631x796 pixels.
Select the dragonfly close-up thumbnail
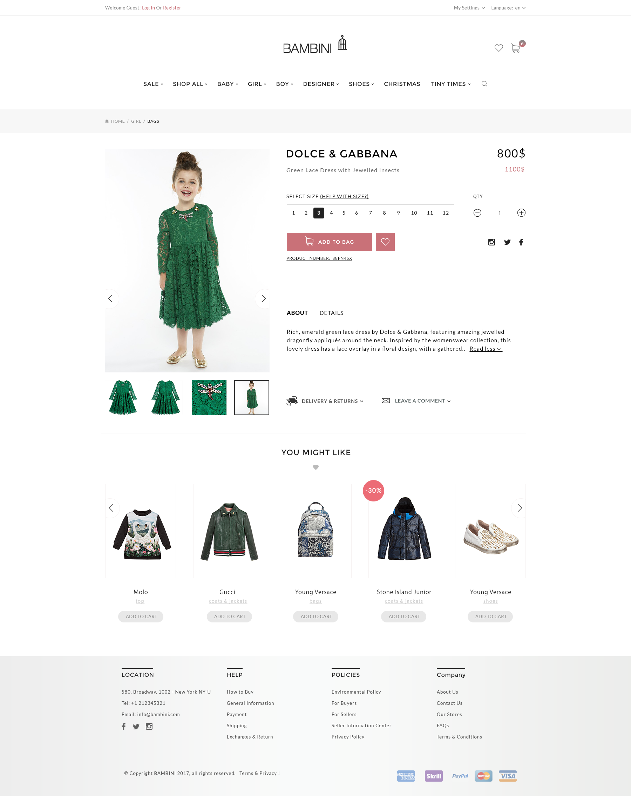pyautogui.click(x=209, y=398)
